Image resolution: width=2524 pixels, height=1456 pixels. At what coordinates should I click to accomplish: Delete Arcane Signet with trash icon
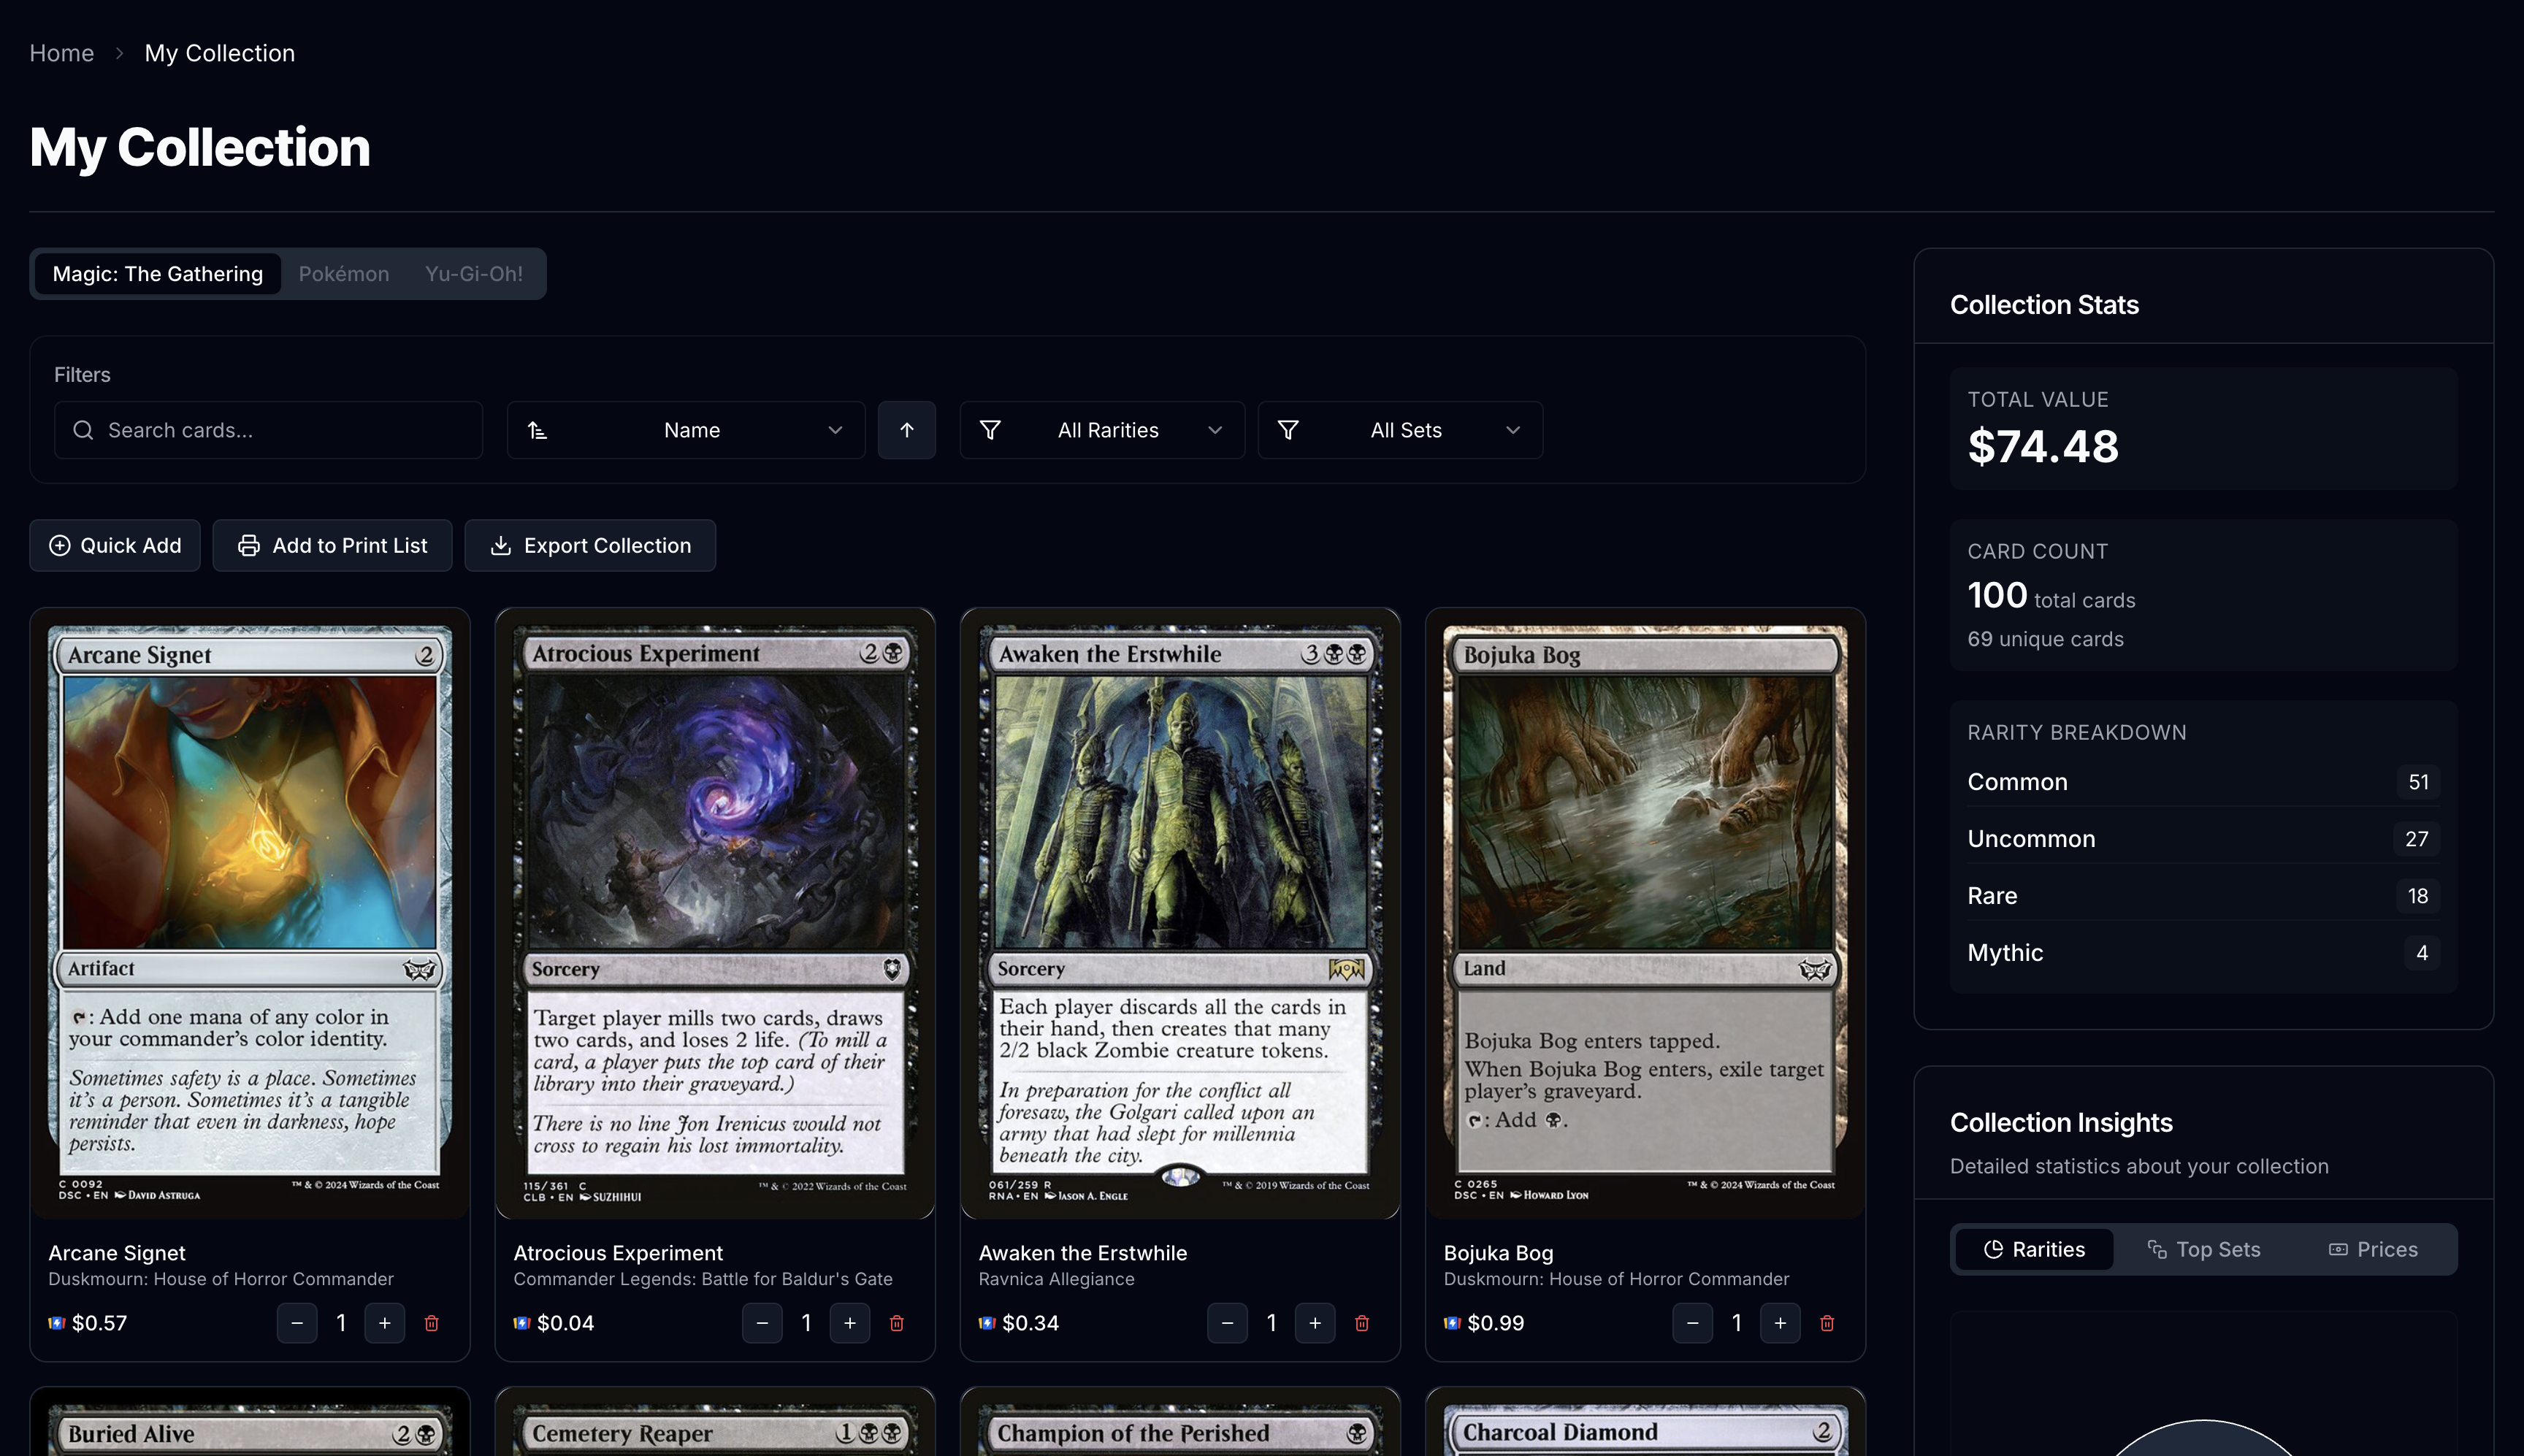coord(431,1323)
